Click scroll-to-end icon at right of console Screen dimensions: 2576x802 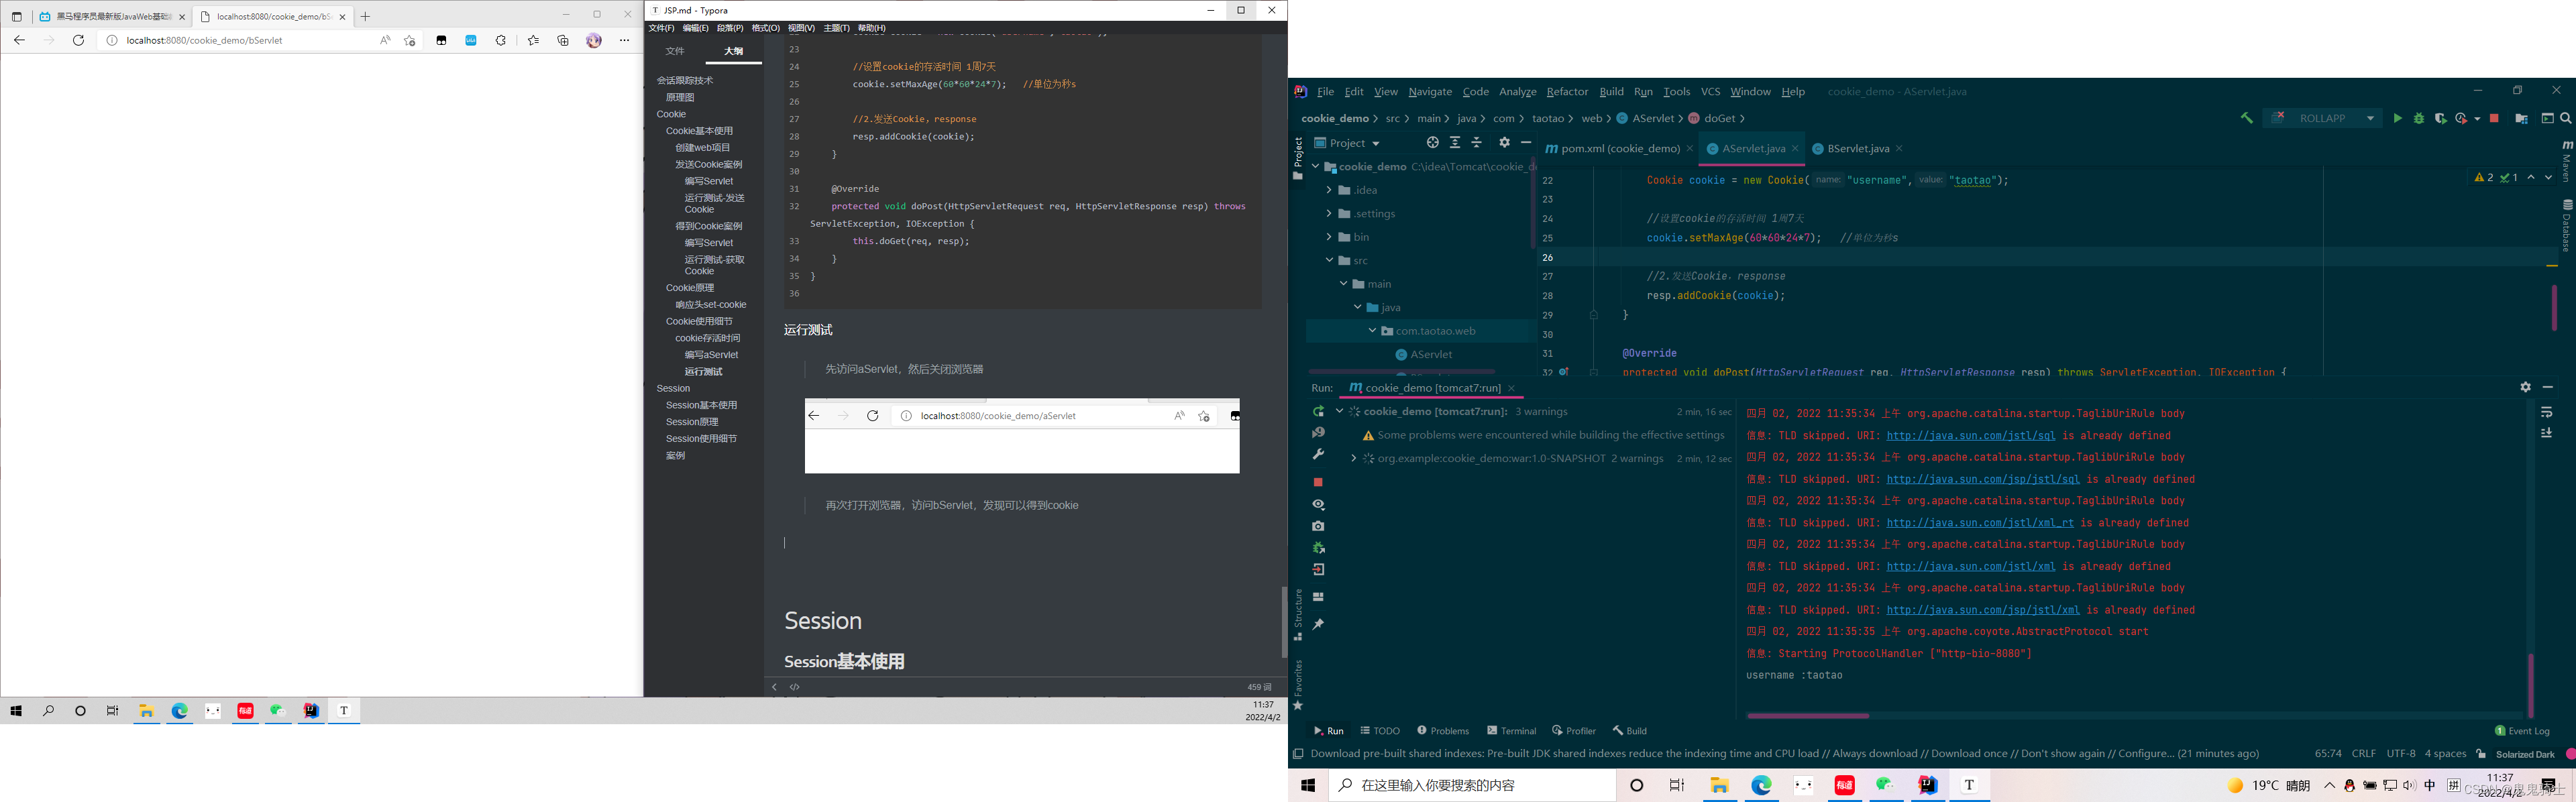point(2546,433)
